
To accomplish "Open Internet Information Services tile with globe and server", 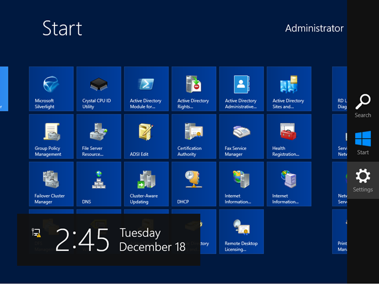I will click(x=242, y=184).
